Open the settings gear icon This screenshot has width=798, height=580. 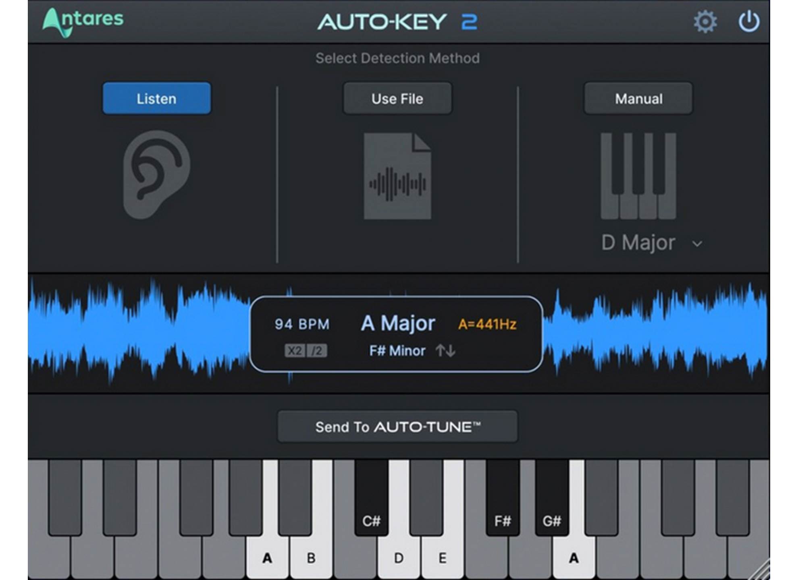(x=705, y=21)
